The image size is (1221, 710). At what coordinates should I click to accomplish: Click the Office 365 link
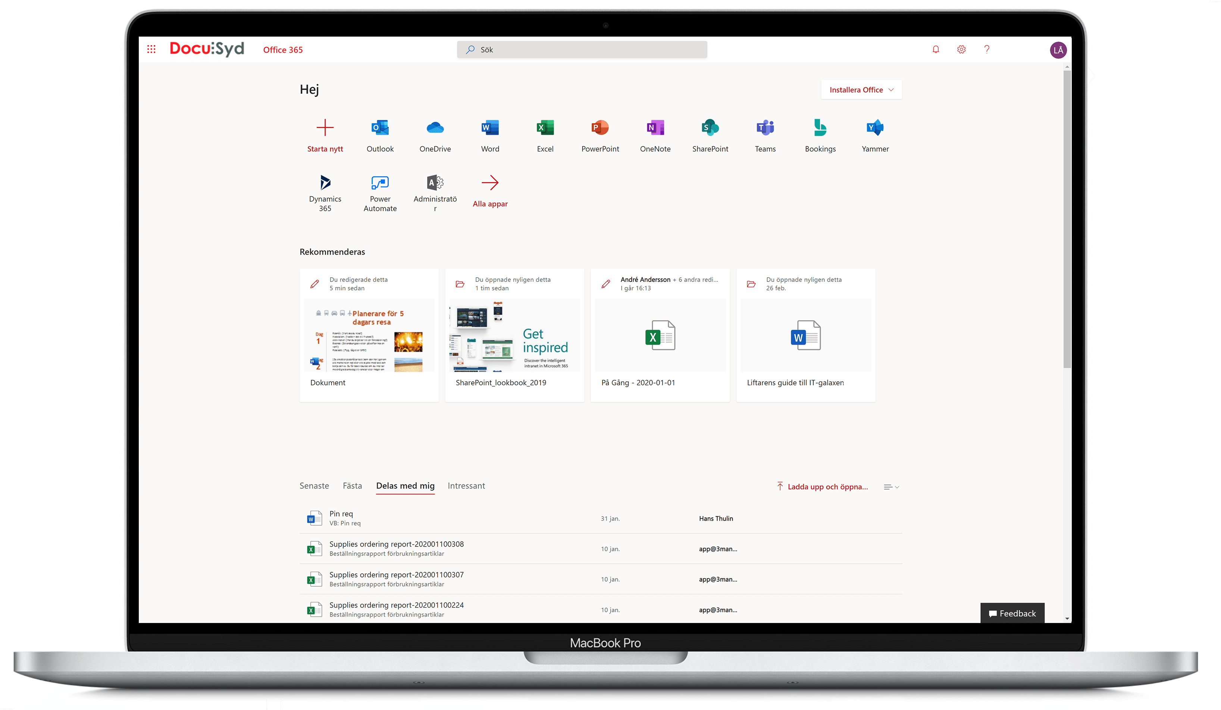[282, 50]
